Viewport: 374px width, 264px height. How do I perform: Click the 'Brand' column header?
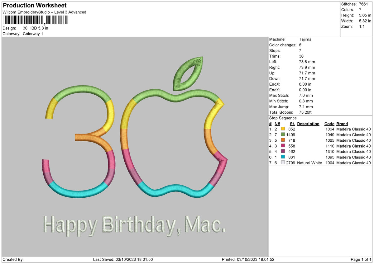342,124
